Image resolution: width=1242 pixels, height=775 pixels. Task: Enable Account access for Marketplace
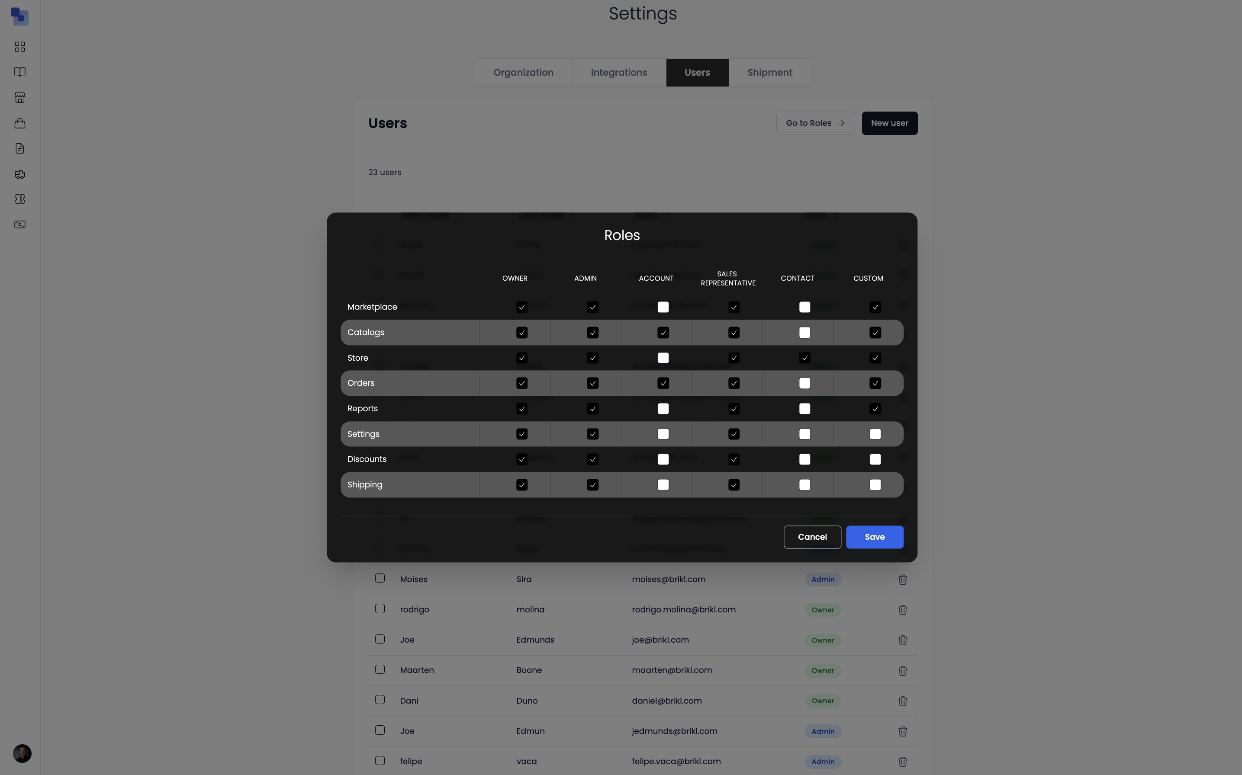(x=663, y=307)
